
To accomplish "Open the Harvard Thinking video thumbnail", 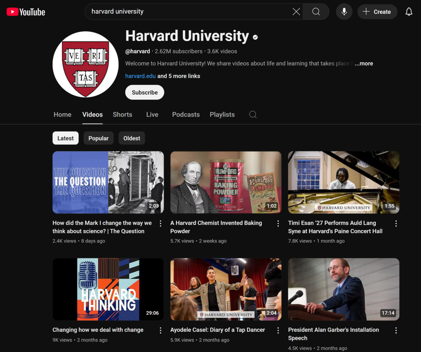I will (108, 289).
